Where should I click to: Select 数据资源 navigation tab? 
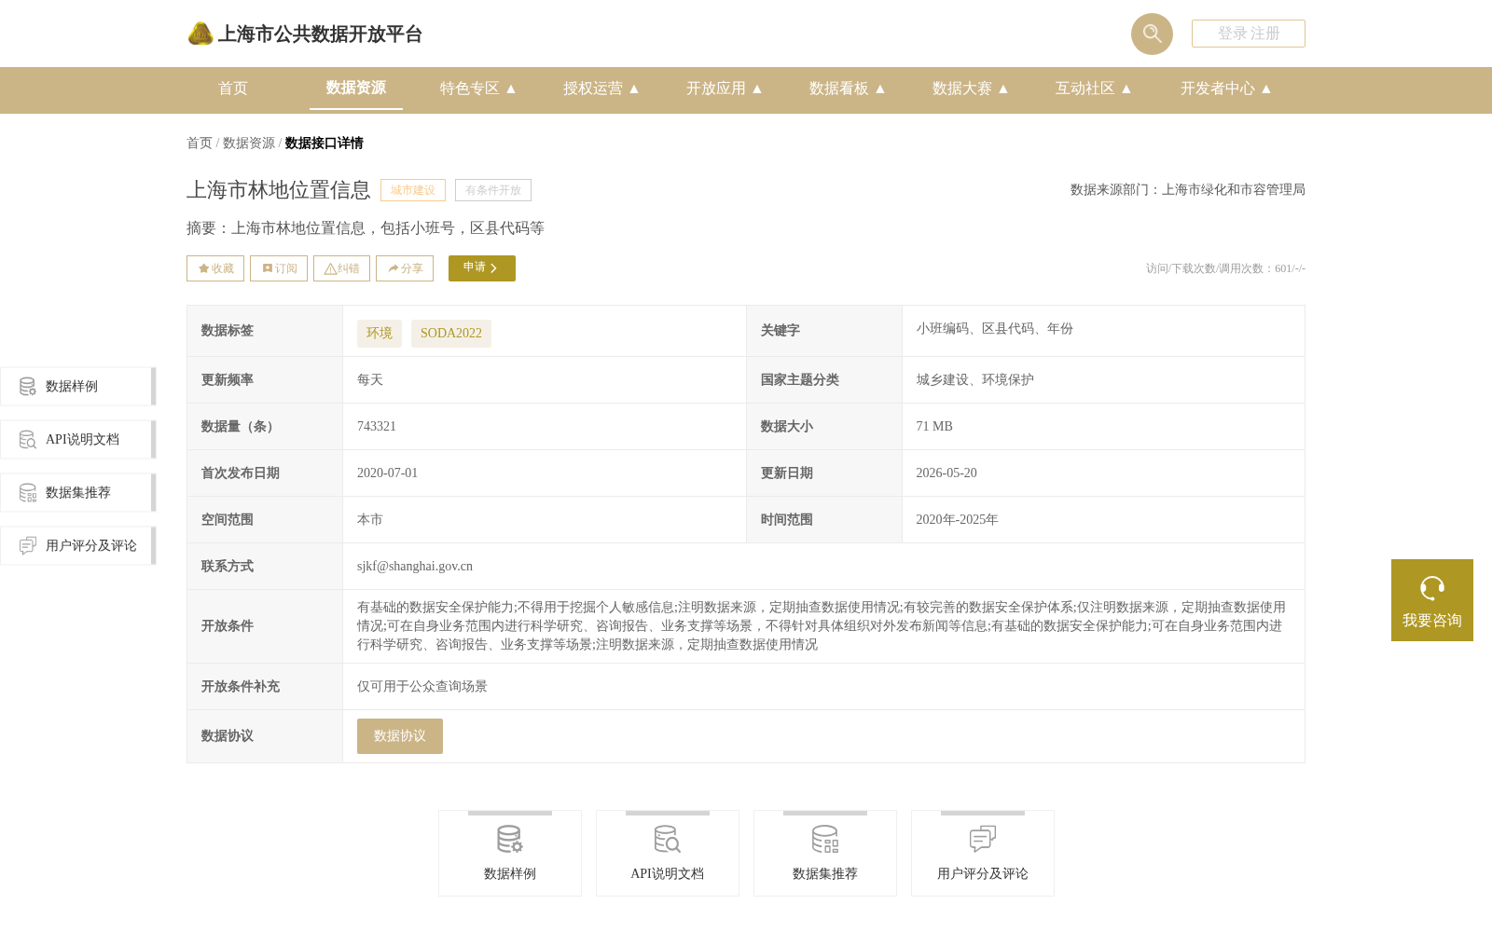click(x=356, y=88)
